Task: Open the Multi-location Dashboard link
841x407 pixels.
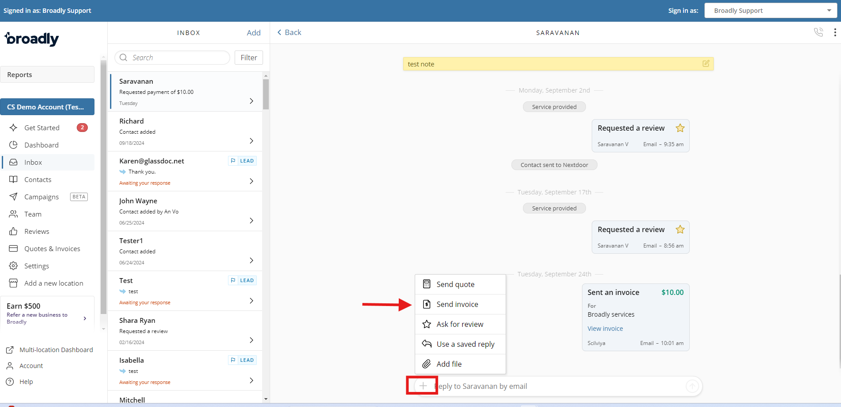Action: click(56, 350)
